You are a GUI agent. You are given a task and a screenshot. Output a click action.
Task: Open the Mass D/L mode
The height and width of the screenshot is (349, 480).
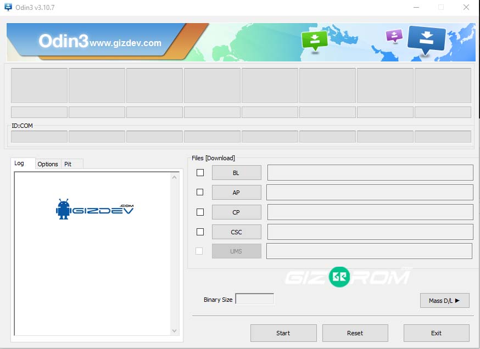[444, 301]
